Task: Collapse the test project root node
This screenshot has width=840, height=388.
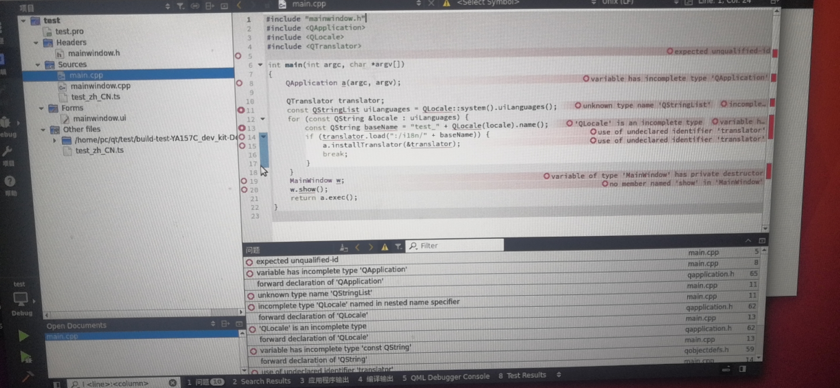Action: tap(23, 21)
